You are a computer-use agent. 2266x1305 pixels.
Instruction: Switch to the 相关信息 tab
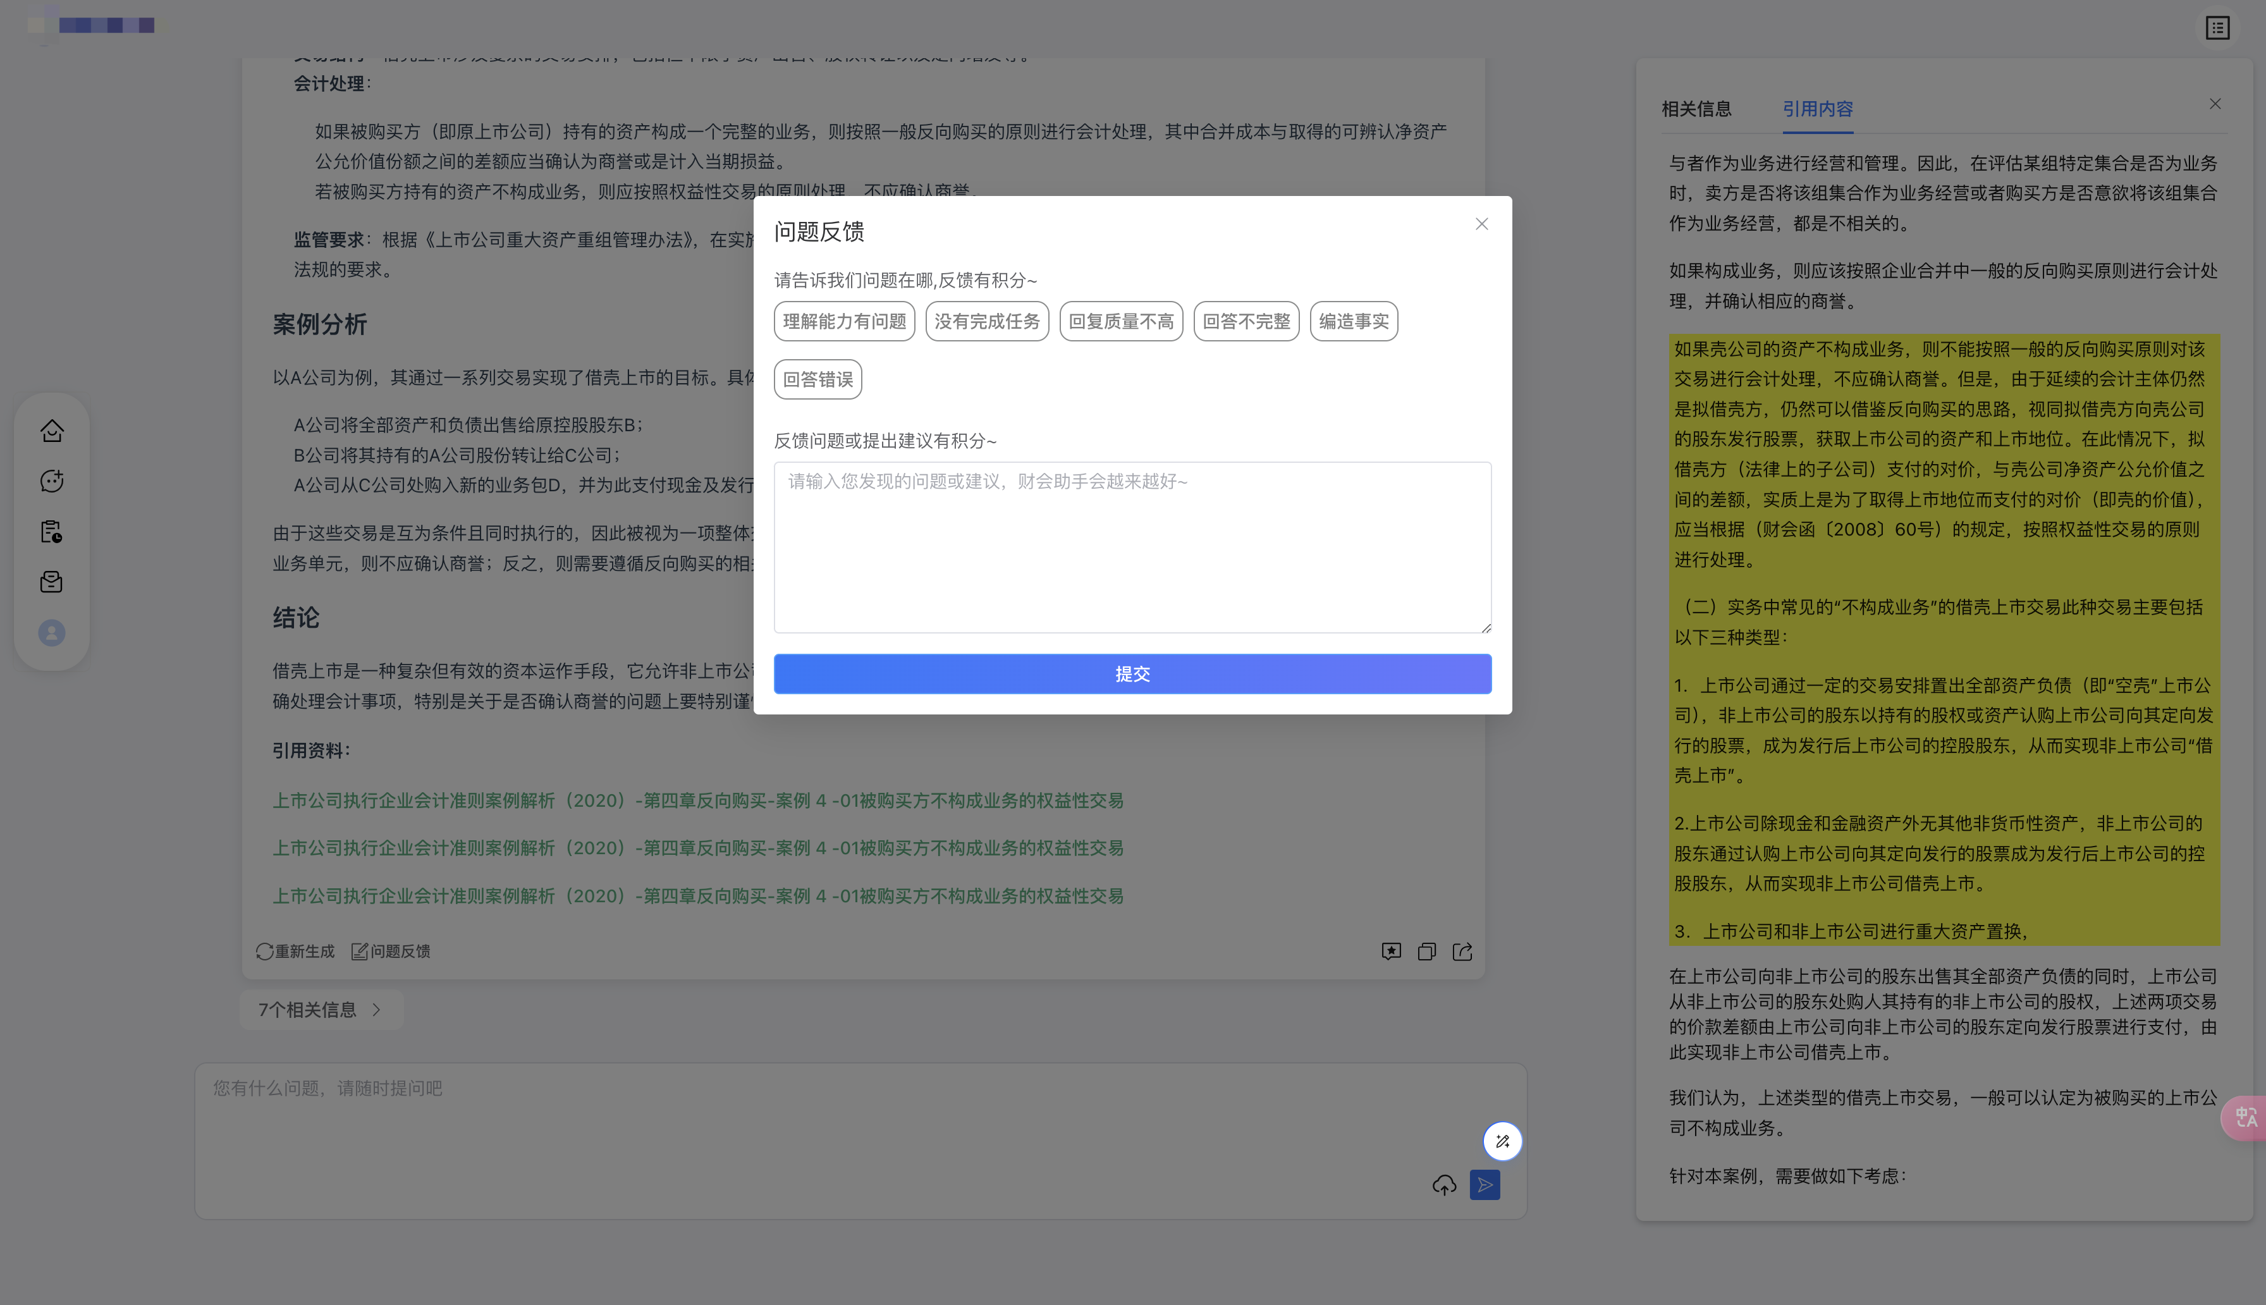[x=1696, y=109]
